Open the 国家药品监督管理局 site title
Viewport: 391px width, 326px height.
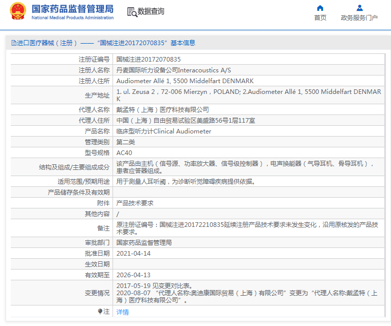click(72, 9)
